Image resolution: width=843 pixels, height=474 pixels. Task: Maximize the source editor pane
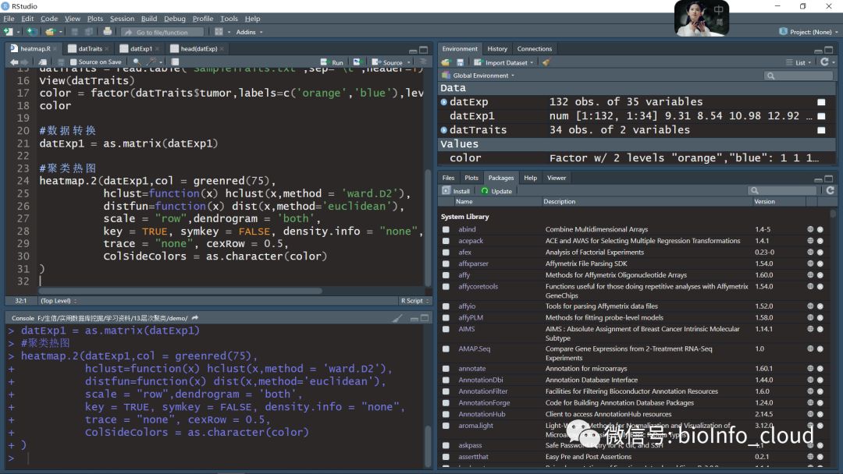click(424, 50)
